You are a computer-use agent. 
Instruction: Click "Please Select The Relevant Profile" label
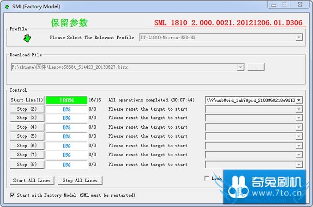point(92,37)
